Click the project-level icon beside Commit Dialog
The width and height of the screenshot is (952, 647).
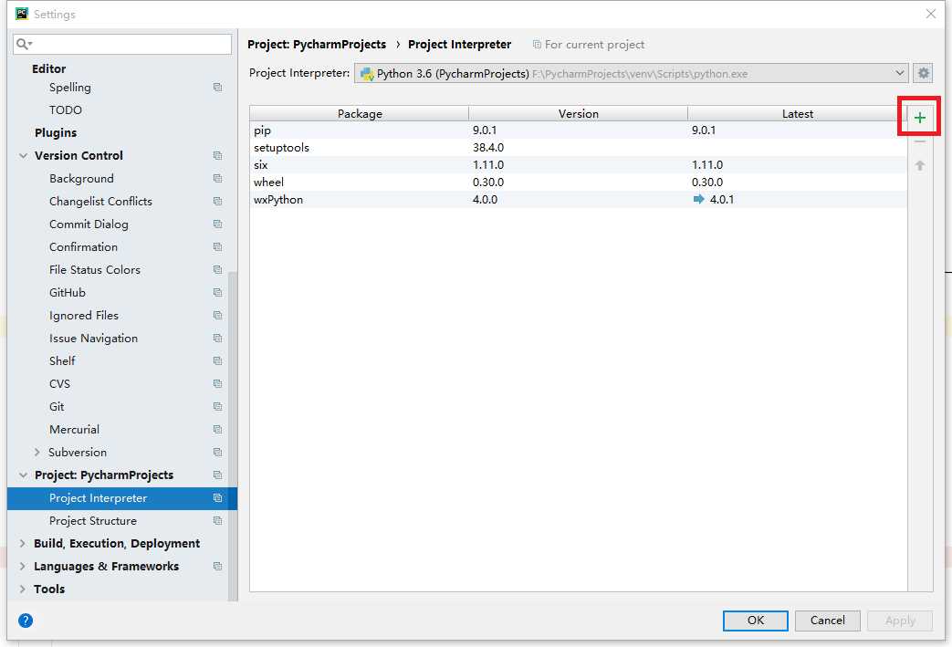(x=217, y=224)
